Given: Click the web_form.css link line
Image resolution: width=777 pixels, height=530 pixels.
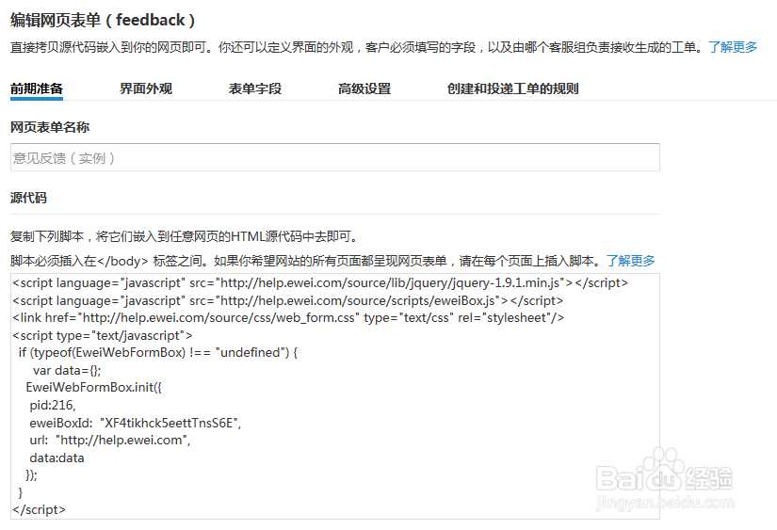Looking at the screenshot, I should point(288,317).
